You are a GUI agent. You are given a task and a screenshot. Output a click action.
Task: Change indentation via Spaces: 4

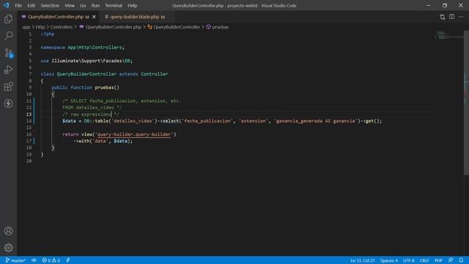389,260
